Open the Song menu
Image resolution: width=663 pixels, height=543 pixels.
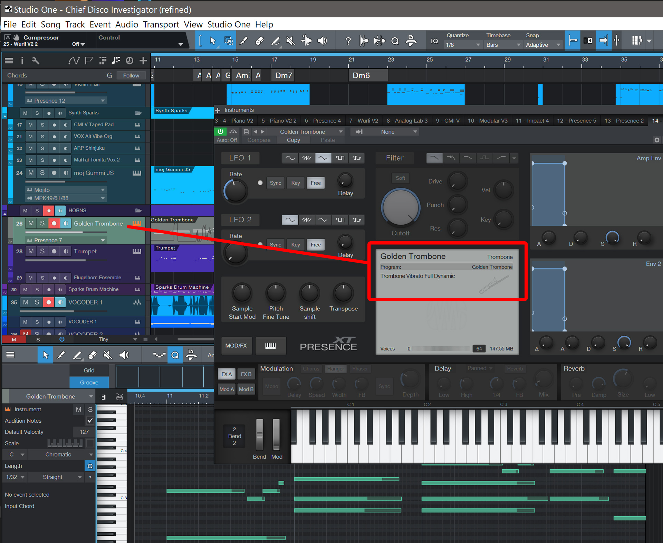coord(51,25)
